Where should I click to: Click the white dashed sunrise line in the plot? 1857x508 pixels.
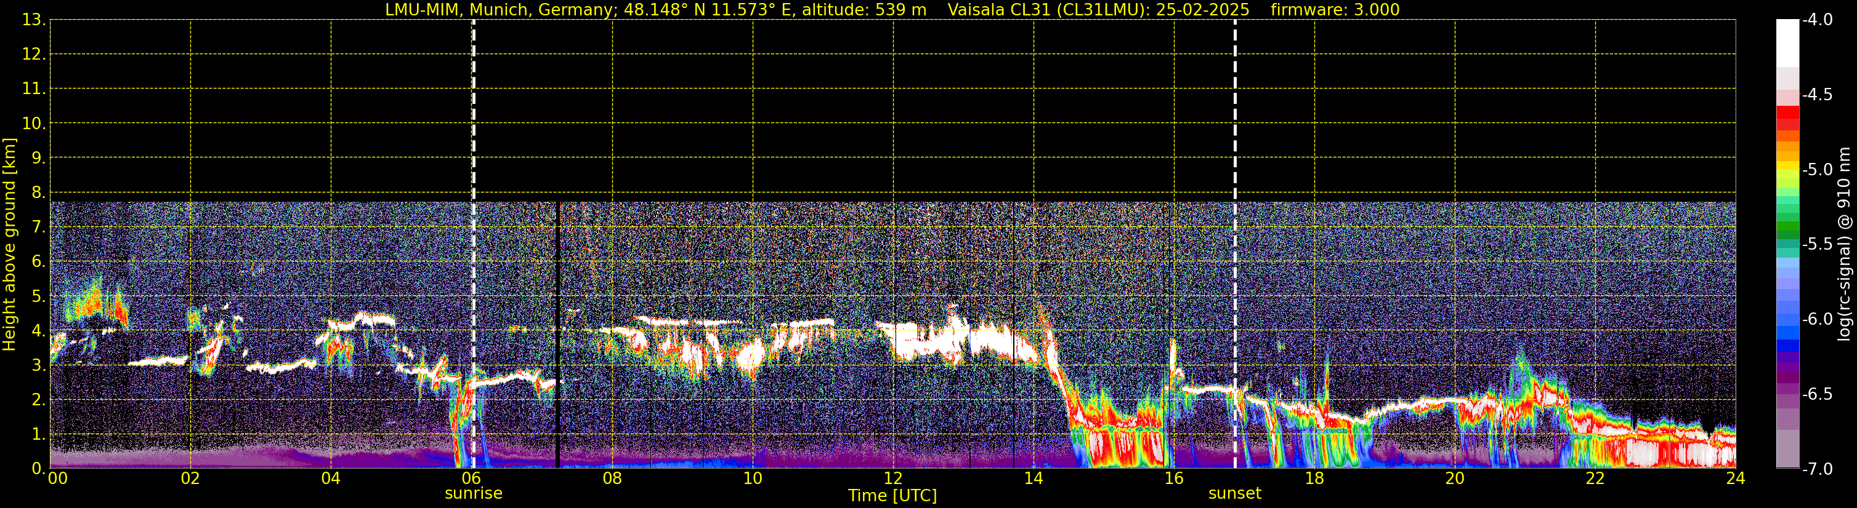tap(473, 244)
